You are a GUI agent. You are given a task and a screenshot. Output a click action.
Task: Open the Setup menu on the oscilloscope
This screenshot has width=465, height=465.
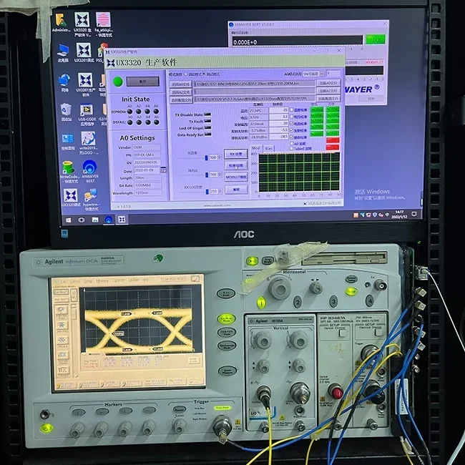coord(89,281)
